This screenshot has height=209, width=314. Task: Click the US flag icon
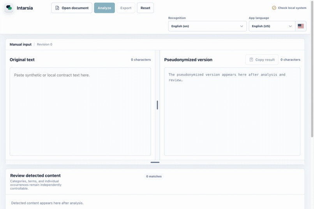tap(301, 26)
